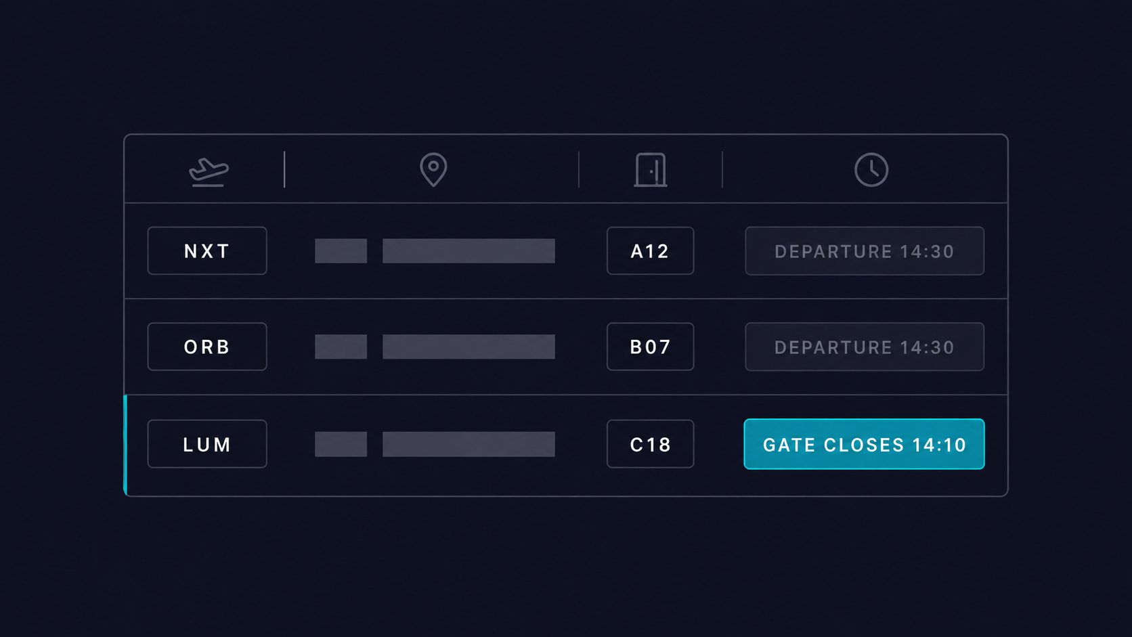Click the long destination placeholder in ORB row
Screen dimensions: 1132x637
click(x=469, y=347)
